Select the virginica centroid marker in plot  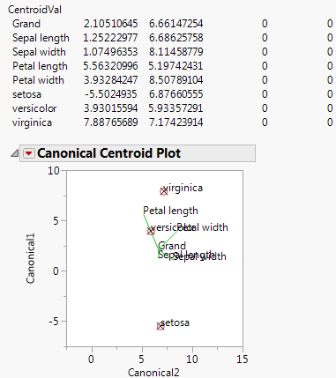(164, 191)
